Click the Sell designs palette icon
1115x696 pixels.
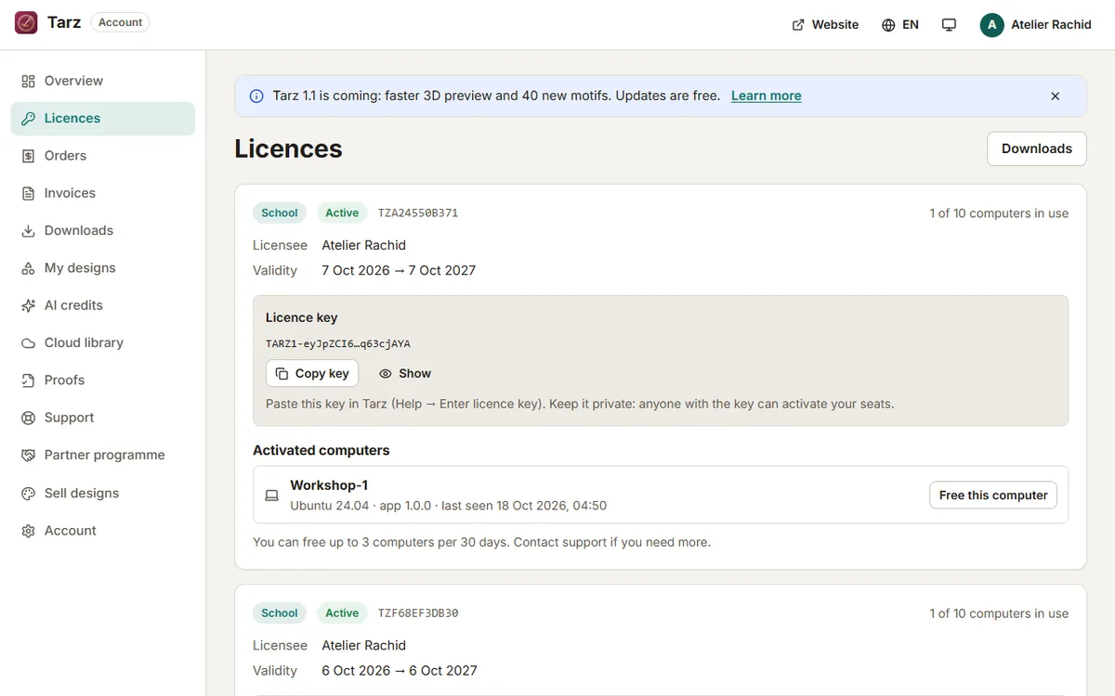[28, 493]
